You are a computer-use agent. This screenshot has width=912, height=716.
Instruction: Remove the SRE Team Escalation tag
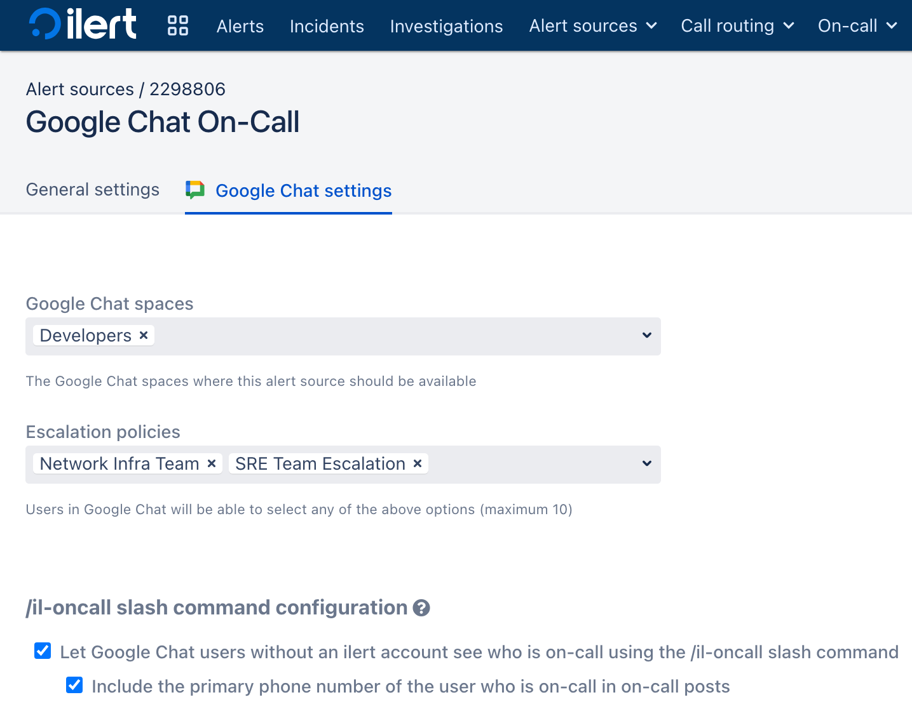pyautogui.click(x=418, y=463)
